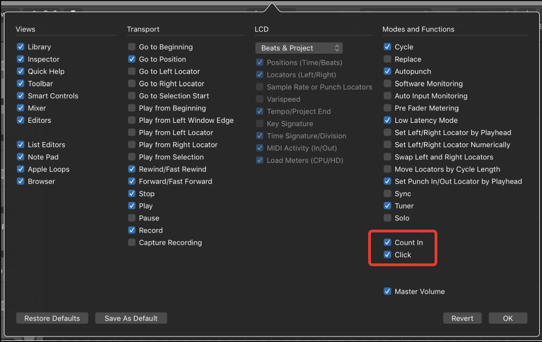Click the Revert button
Image resolution: width=542 pixels, height=342 pixels.
pos(462,318)
